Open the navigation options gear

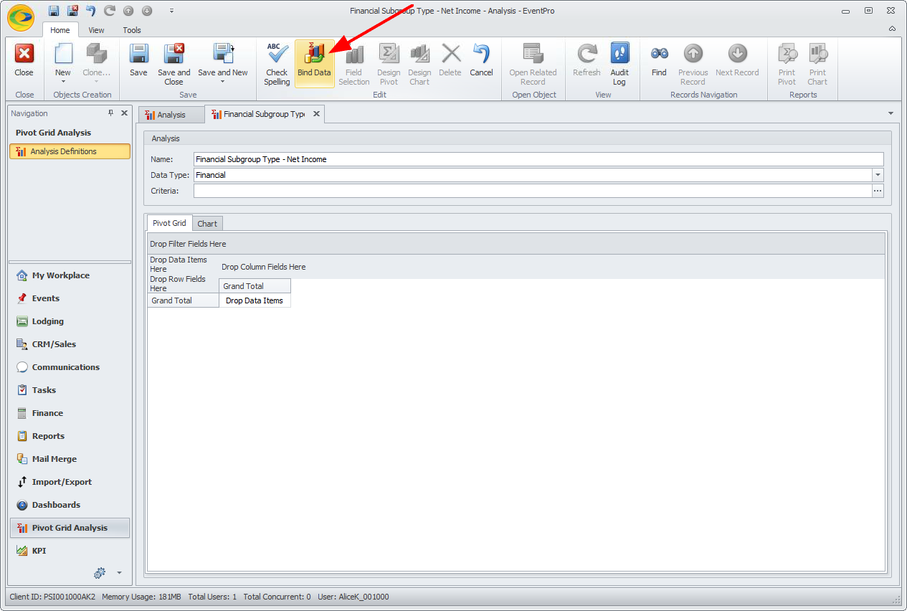(100, 572)
